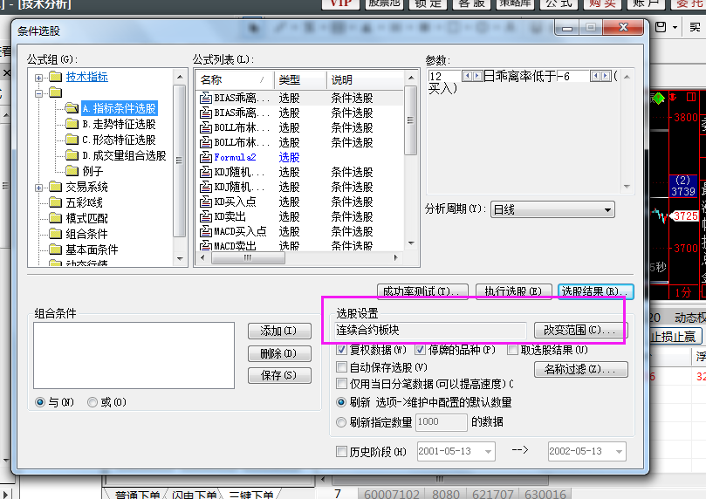Click the 技术指标 link in tree

pyautogui.click(x=87, y=77)
